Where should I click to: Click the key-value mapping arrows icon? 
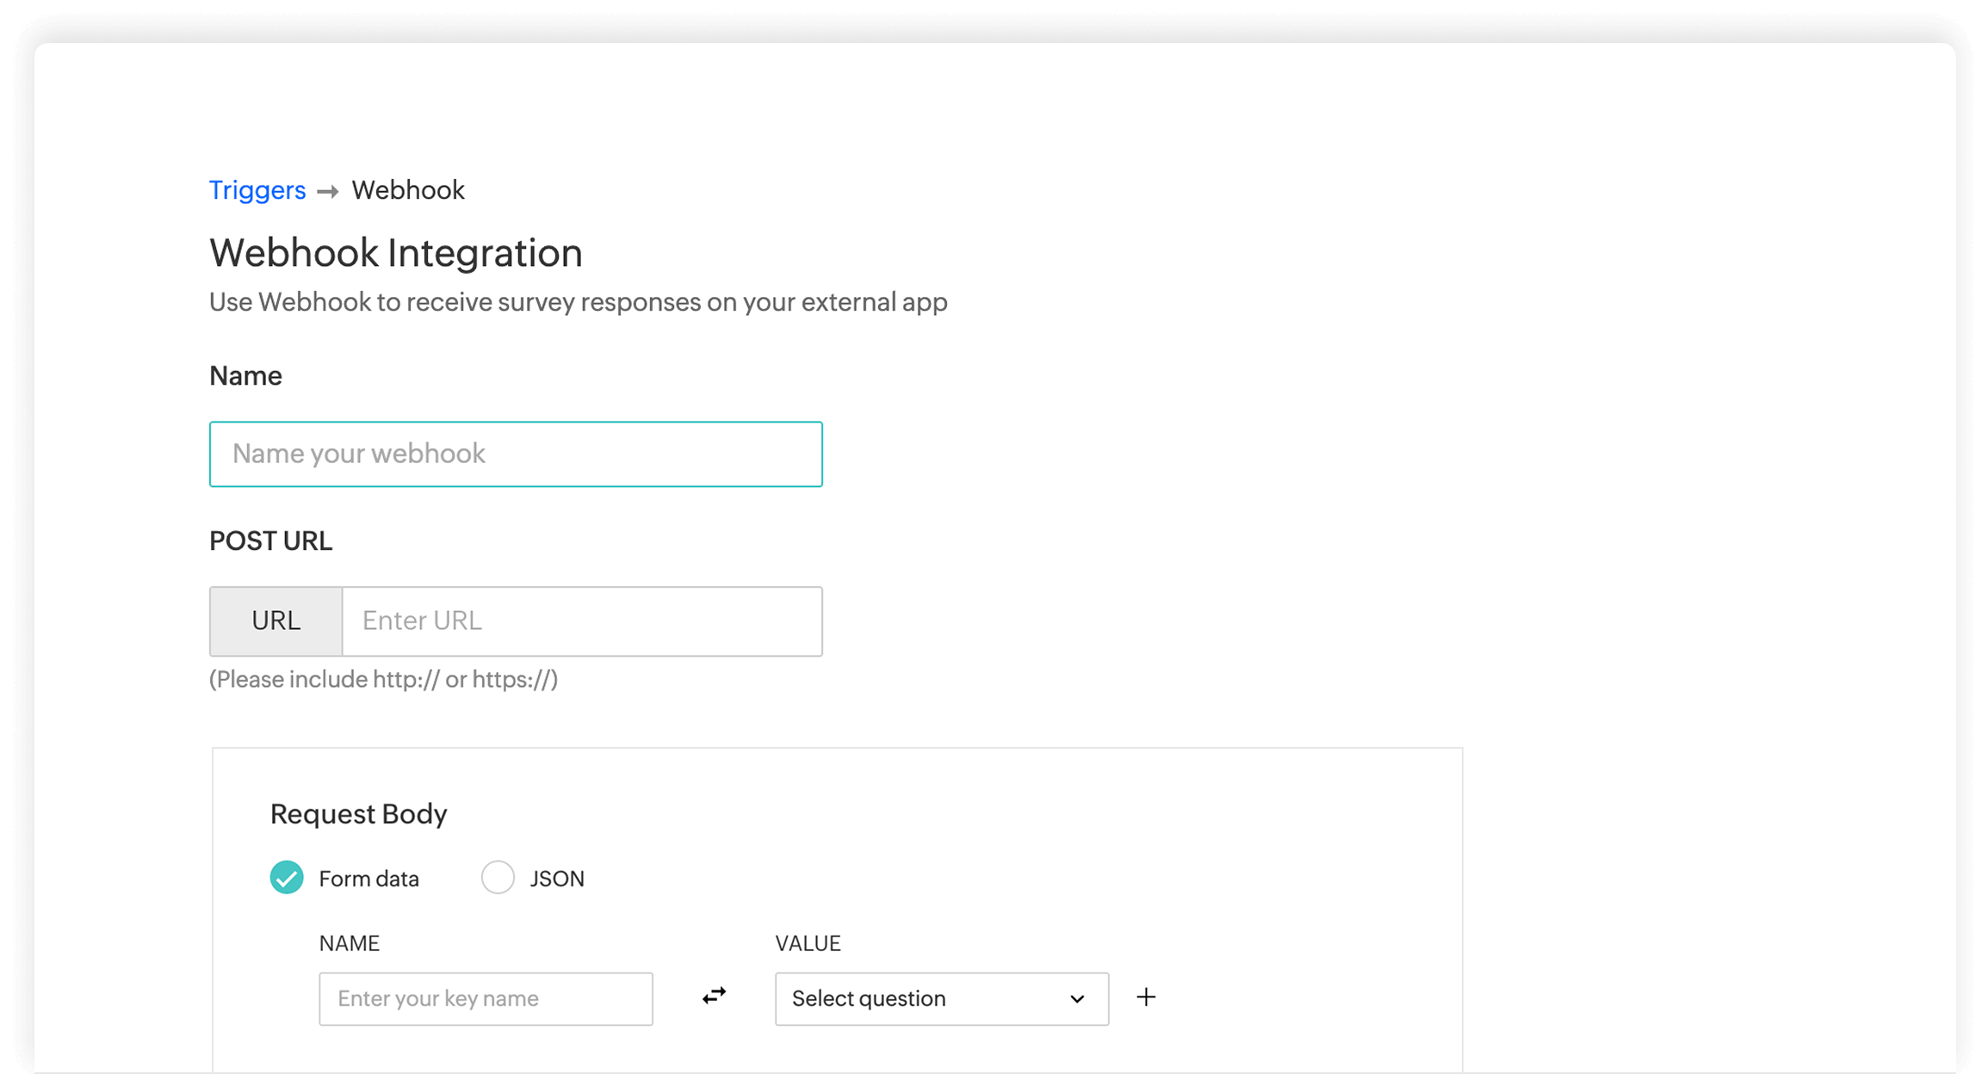[713, 997]
